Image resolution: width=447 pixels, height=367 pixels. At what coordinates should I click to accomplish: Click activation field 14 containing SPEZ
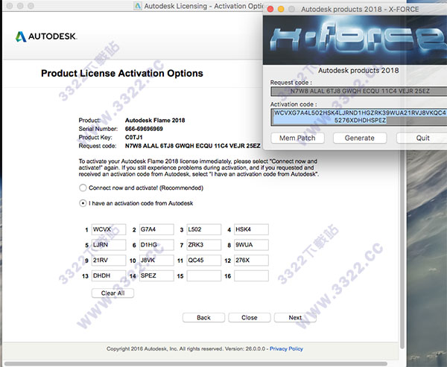click(156, 276)
